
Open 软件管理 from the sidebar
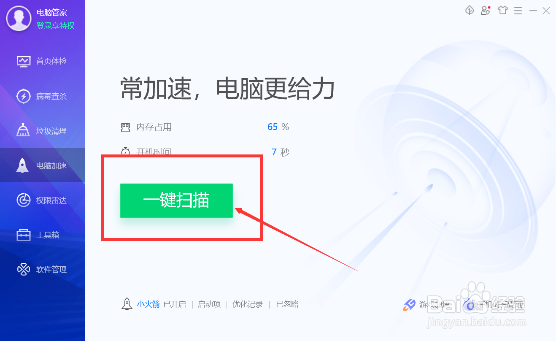click(x=42, y=269)
